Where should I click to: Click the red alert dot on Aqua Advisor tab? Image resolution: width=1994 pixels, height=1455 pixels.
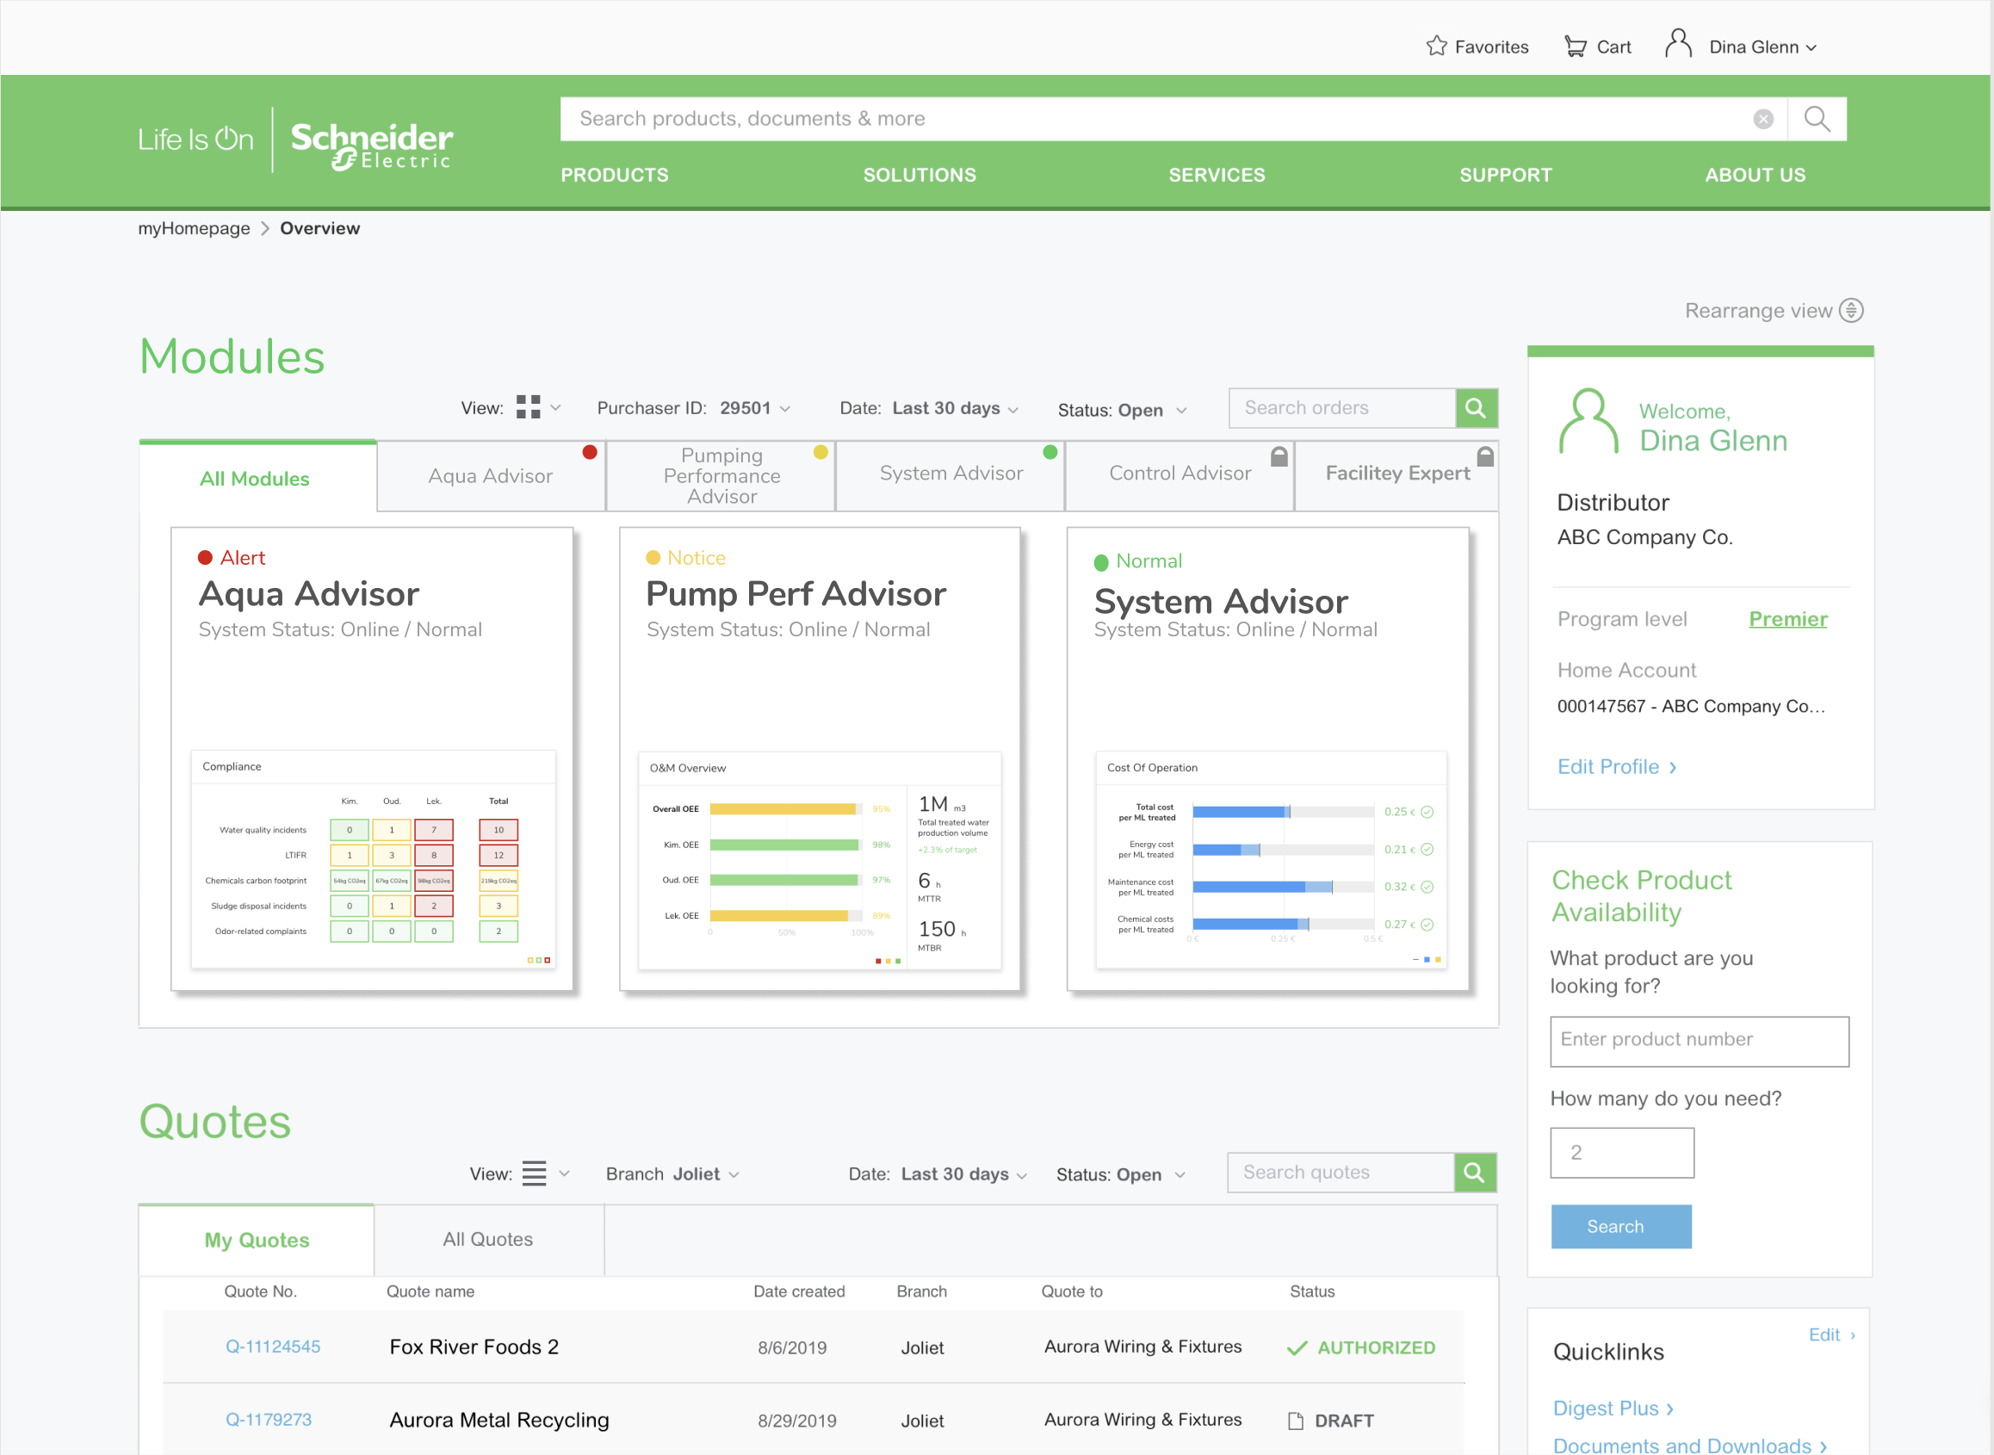(x=590, y=452)
